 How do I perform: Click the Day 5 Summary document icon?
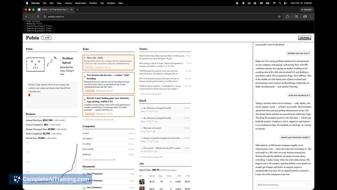pyautogui.click(x=84, y=188)
